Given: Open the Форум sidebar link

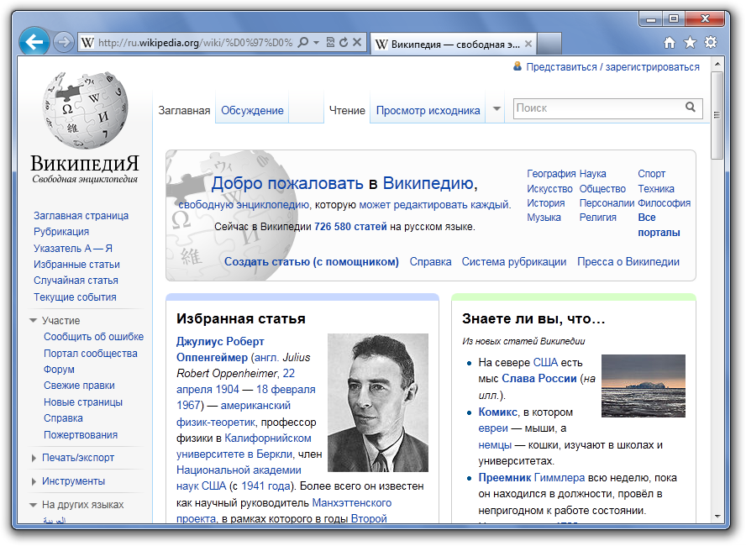Looking at the screenshot, I should pos(59,370).
